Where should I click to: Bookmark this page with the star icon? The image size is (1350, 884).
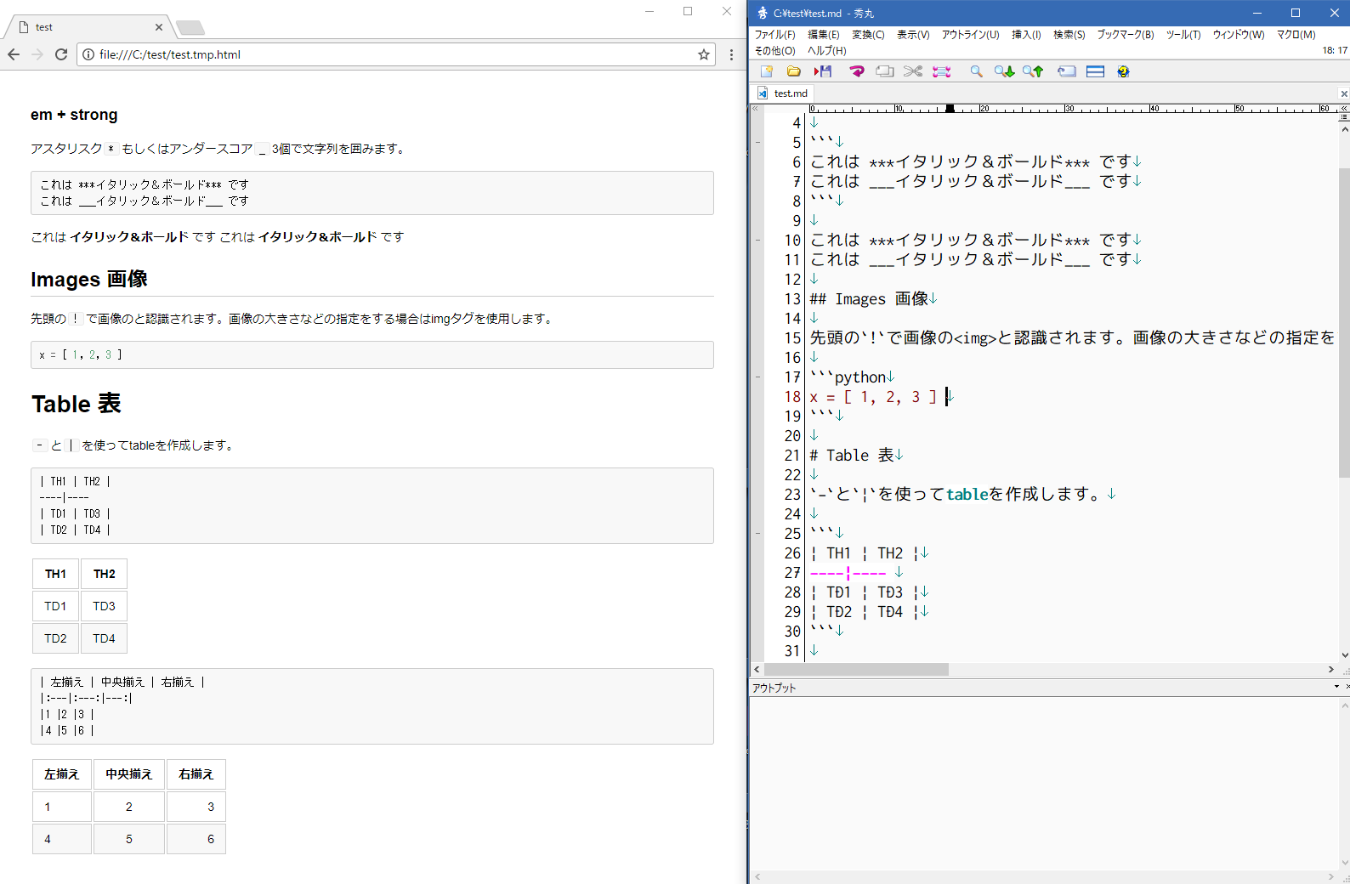pos(704,54)
